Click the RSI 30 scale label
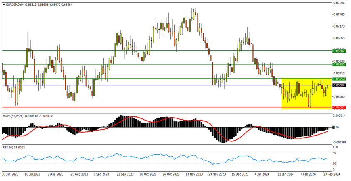Viewport: 351px width, 181px height. 335,163
